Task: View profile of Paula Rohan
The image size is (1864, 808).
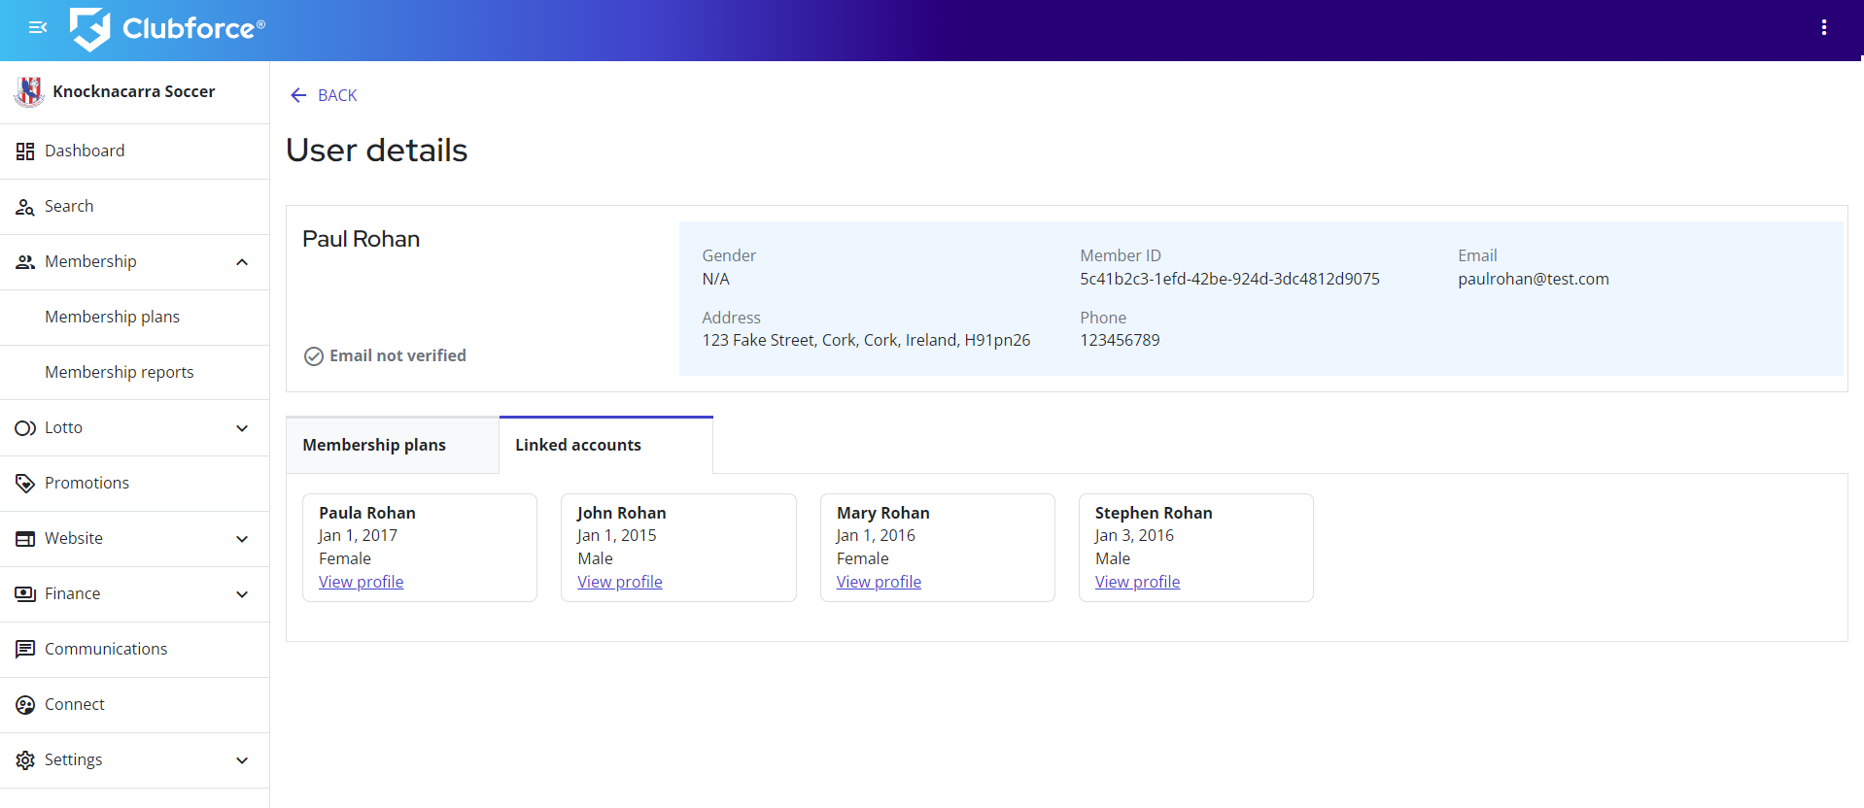Action: (x=361, y=582)
